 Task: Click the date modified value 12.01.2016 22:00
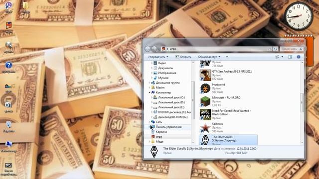246,149
